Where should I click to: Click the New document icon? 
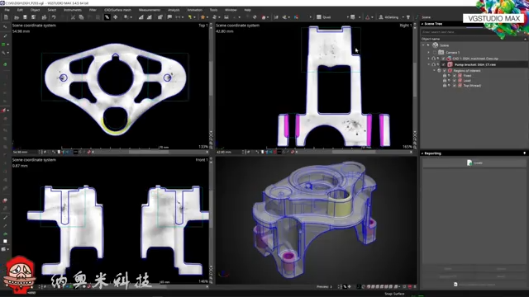click(7, 17)
